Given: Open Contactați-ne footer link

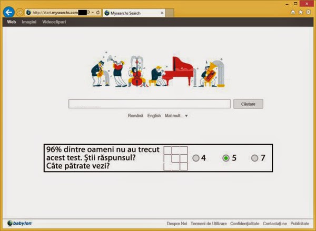Looking at the screenshot, I should (275, 224).
